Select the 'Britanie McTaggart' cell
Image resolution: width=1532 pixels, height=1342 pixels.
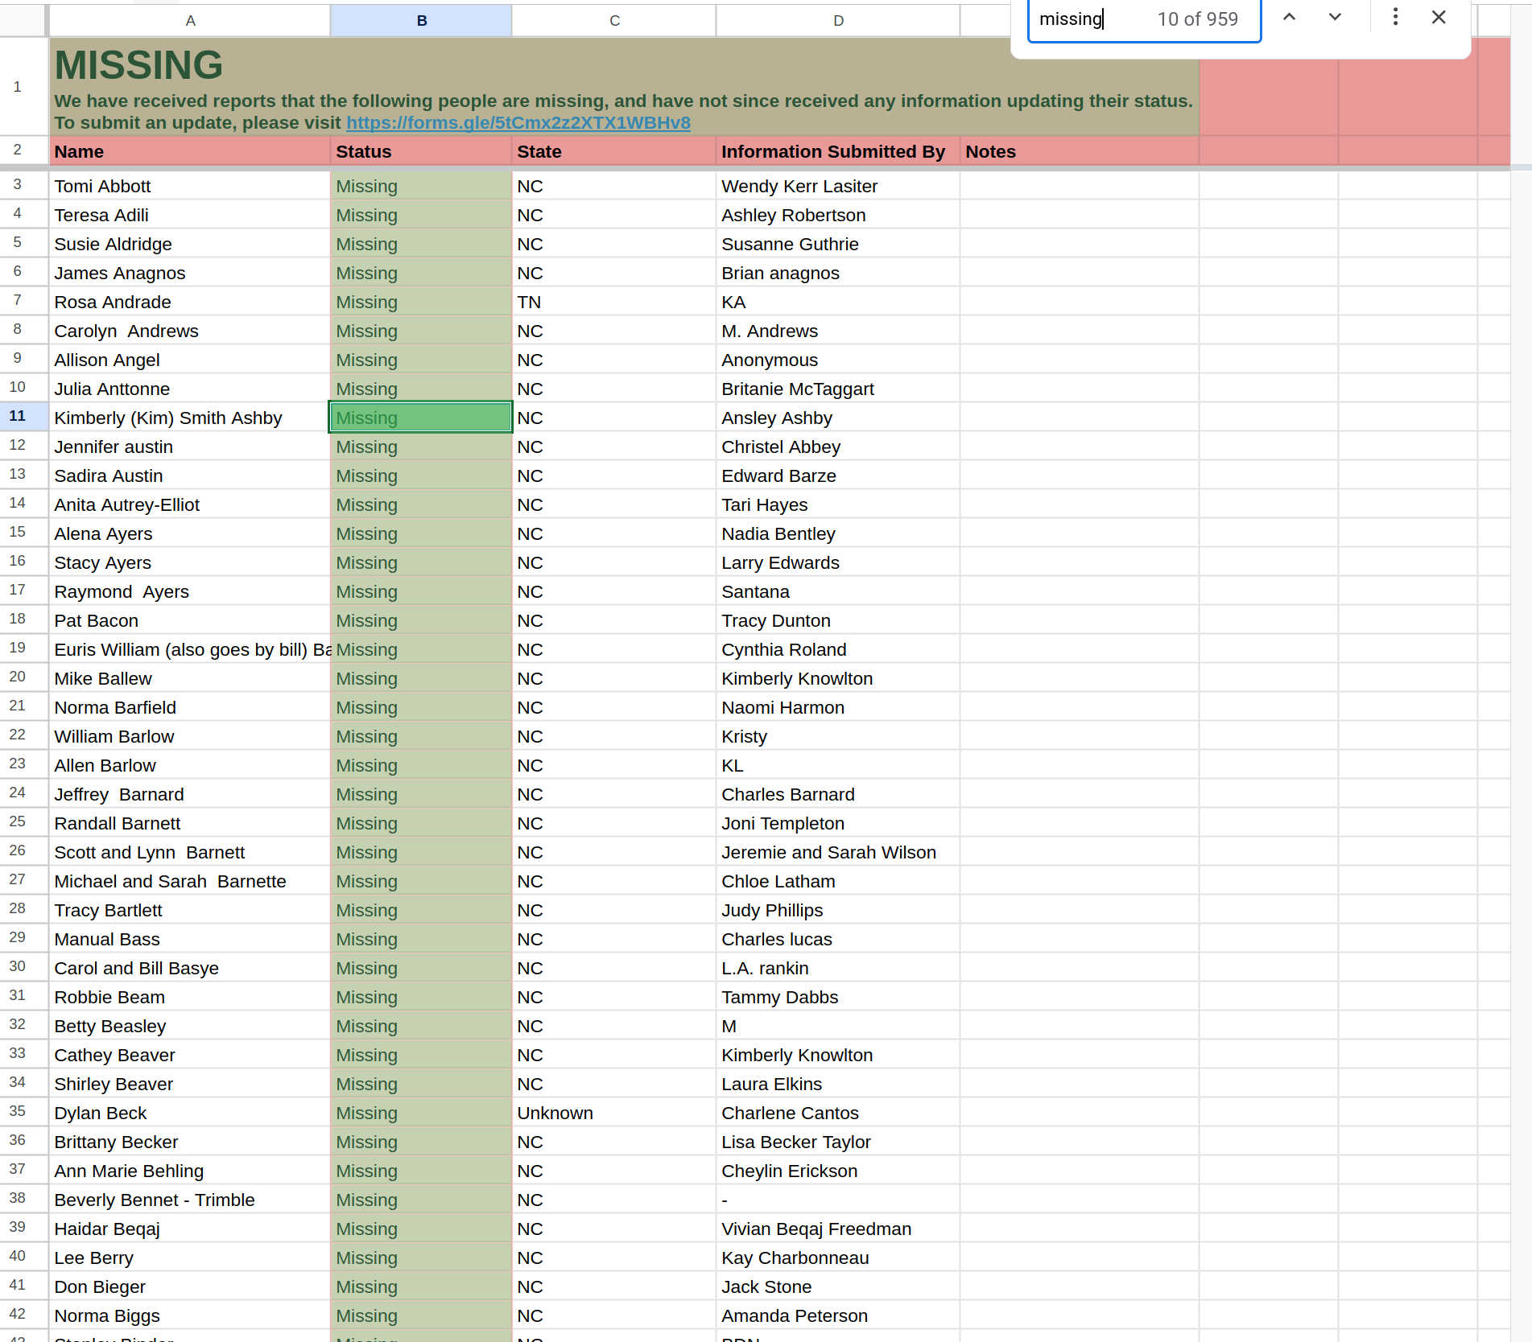tap(838, 389)
